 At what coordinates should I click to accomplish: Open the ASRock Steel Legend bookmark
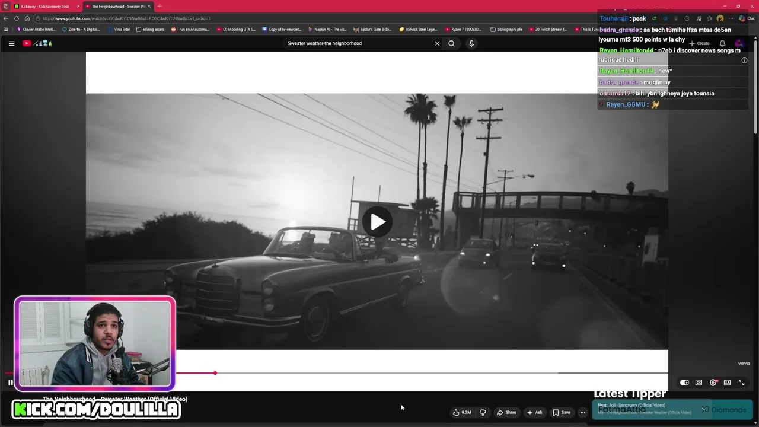(x=418, y=29)
